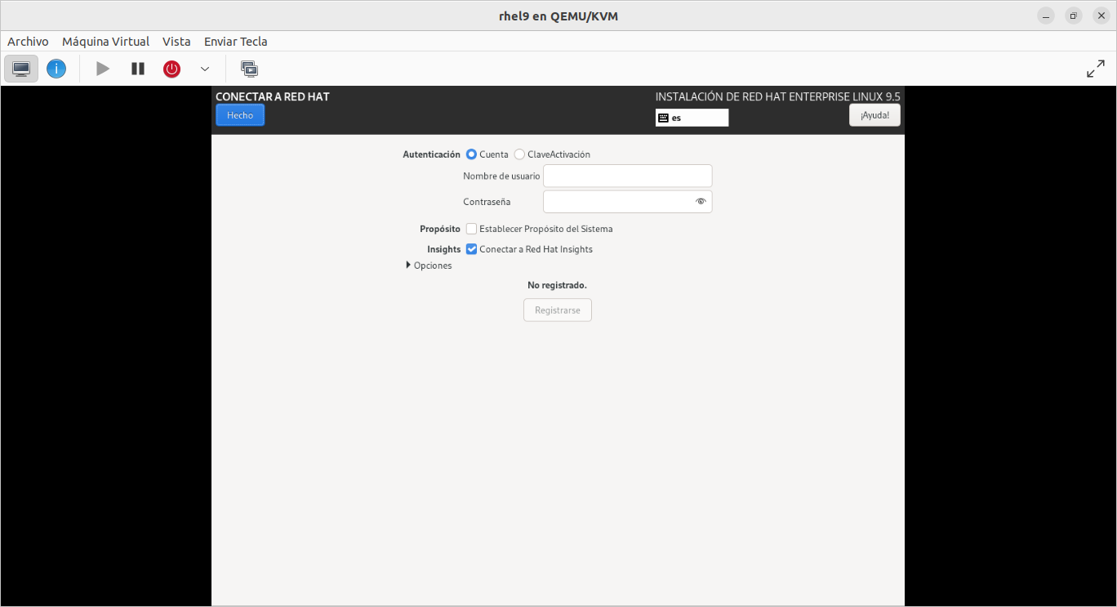This screenshot has height=607, width=1117.
Task: Click the 'No registrado.' status text
Action: point(558,285)
